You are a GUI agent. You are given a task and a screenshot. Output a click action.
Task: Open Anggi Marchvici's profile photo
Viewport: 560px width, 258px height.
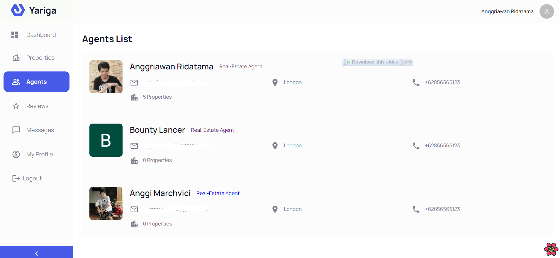coord(106,203)
